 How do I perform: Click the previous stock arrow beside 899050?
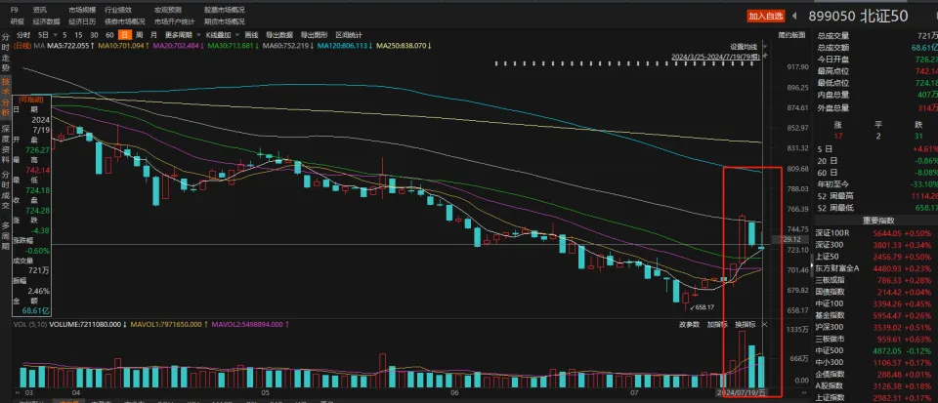coord(795,16)
